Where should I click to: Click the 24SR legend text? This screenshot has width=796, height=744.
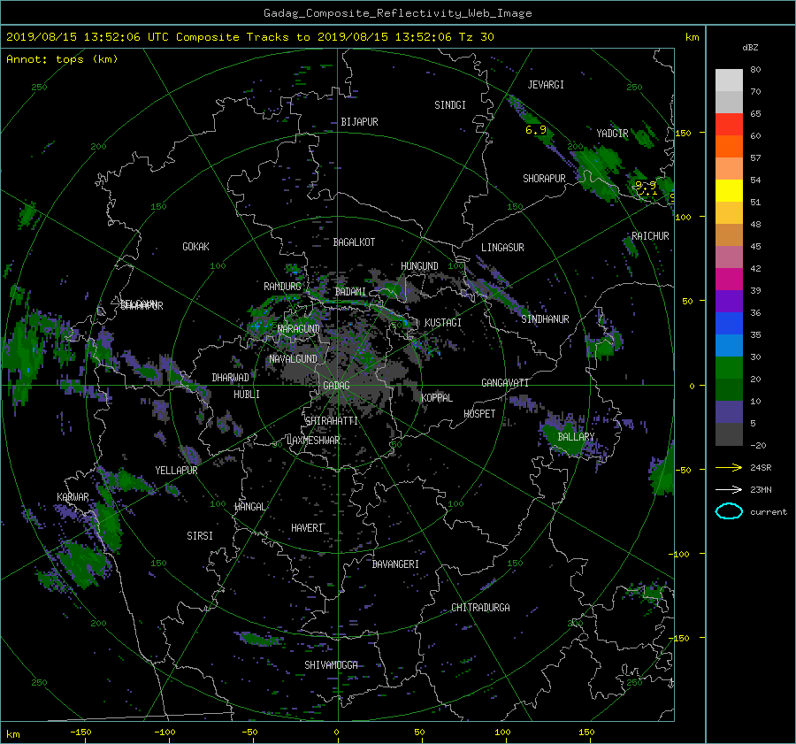click(x=761, y=468)
